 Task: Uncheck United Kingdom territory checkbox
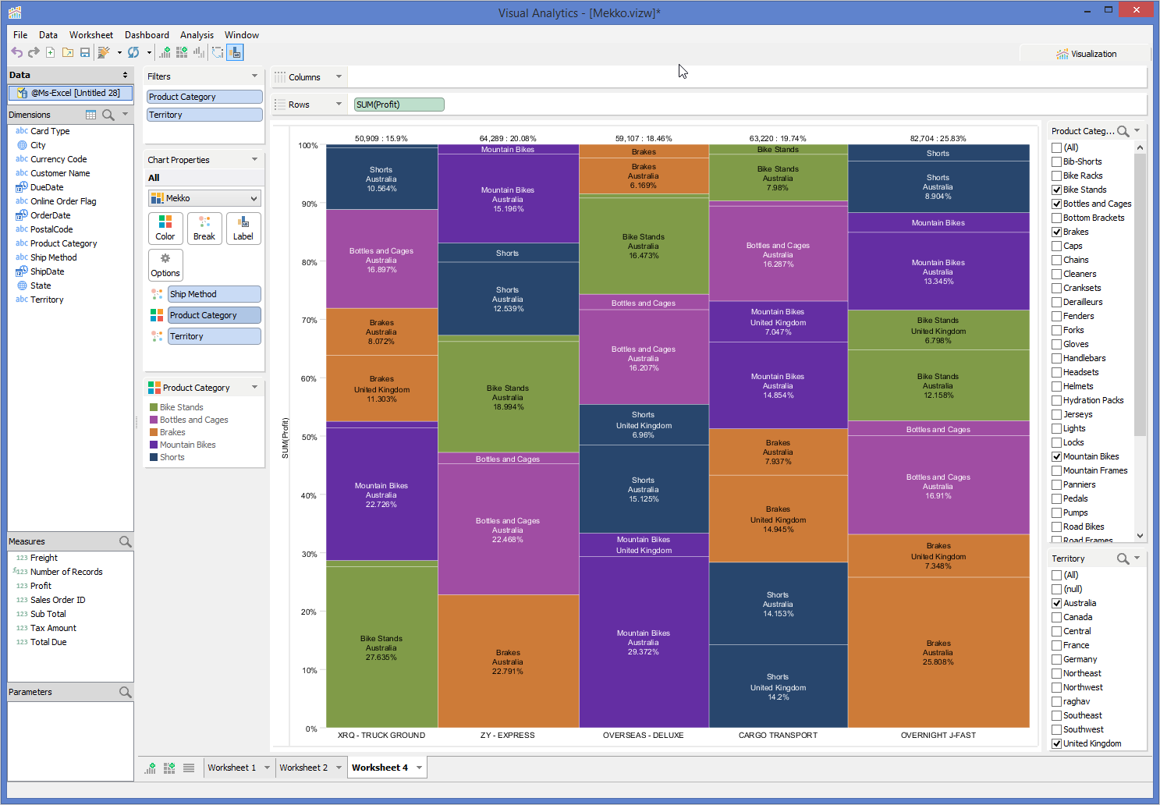tap(1056, 743)
